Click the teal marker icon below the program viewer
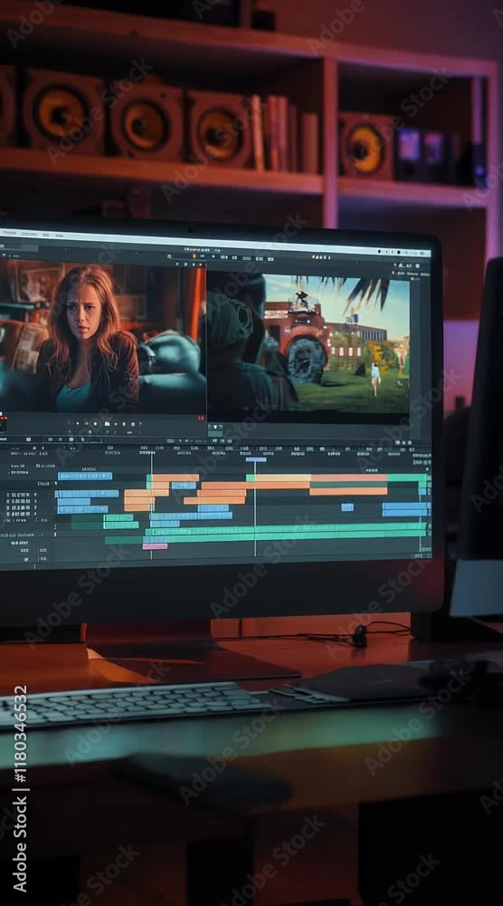Viewport: 503px width, 906px height. click(214, 429)
